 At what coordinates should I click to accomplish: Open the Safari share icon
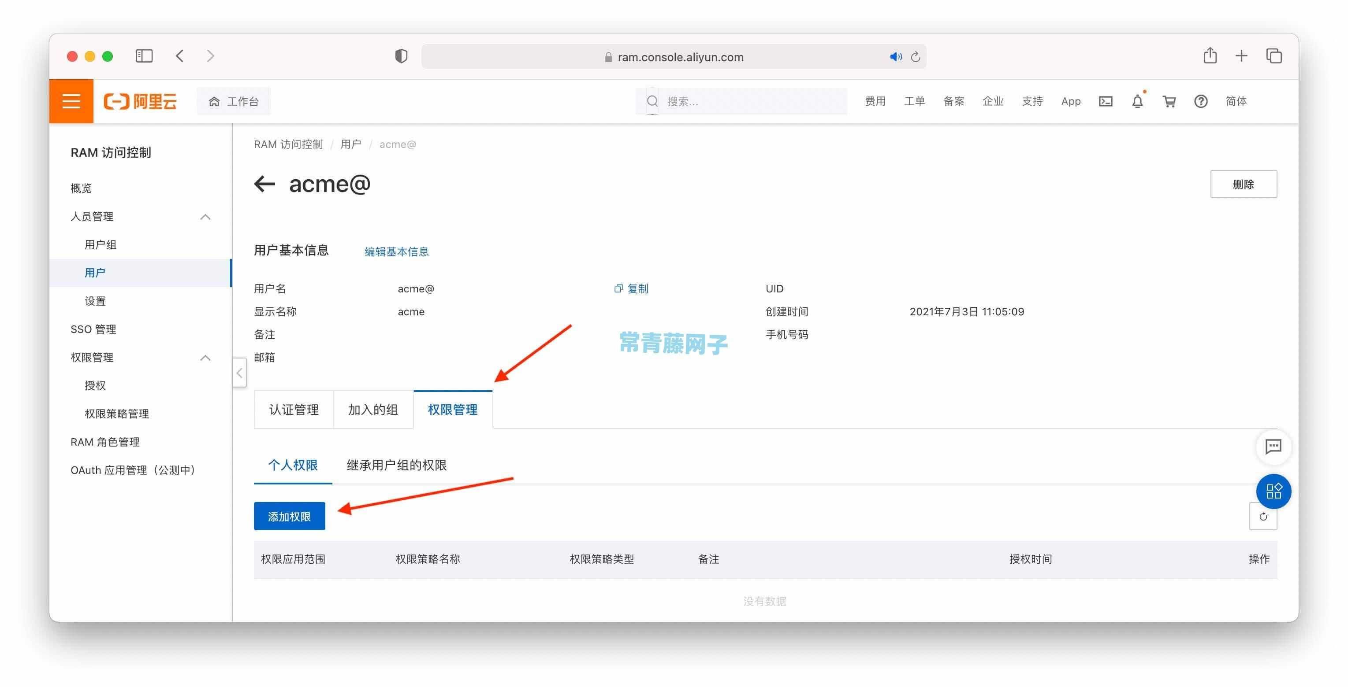[1210, 55]
